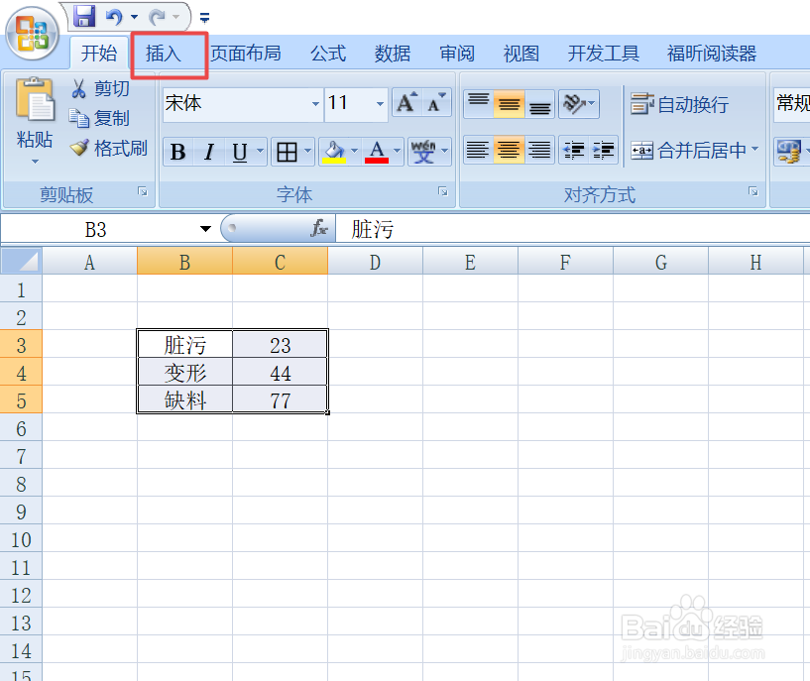This screenshot has width=810, height=681.
Task: Decrease indent of cell
Action: click(573, 151)
